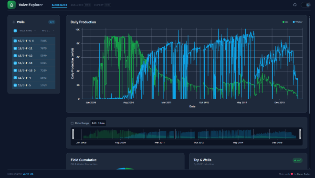Screen dimensions: 315x178
Task: Click the Oil legend dot
Action: point(283,22)
